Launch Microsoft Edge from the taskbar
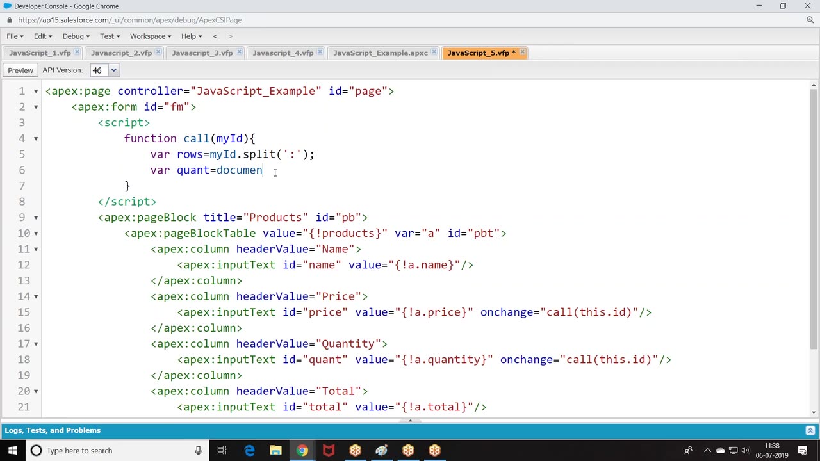Screen dimensions: 820x461 pos(249,450)
